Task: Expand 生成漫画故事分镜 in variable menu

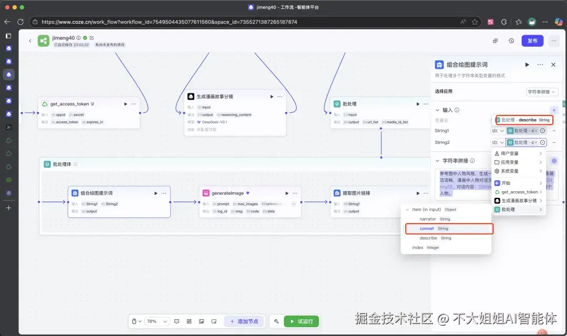Action: click(519, 201)
